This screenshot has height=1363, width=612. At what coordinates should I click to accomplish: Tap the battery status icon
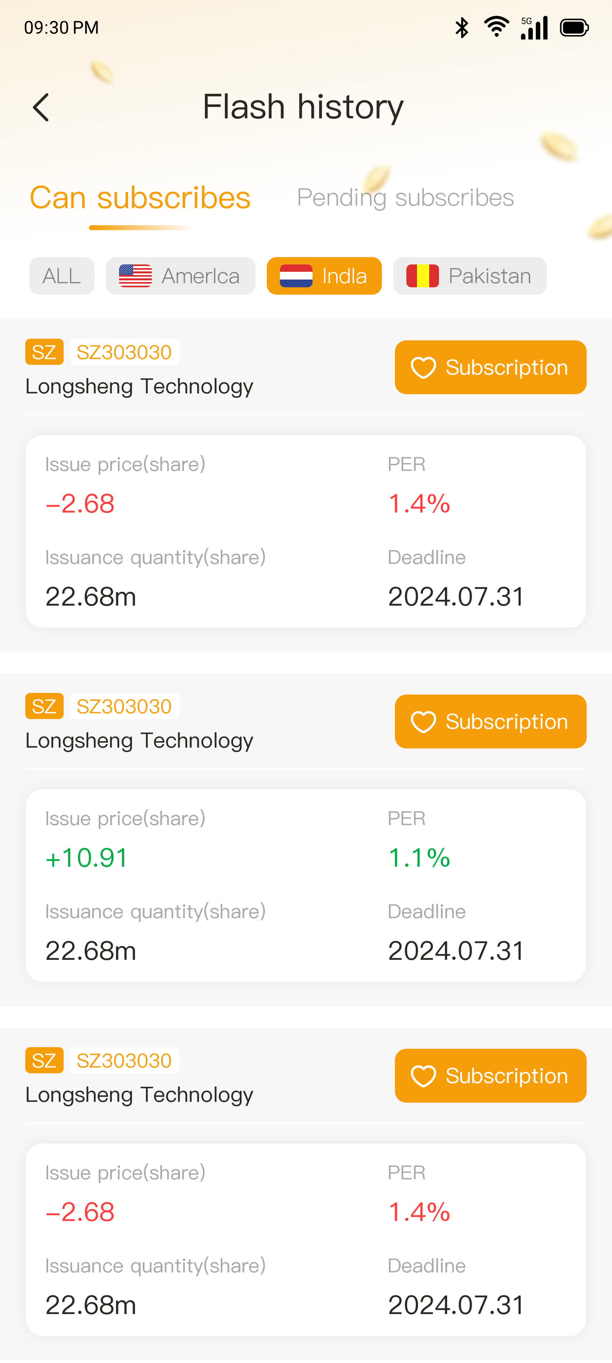pyautogui.click(x=574, y=27)
